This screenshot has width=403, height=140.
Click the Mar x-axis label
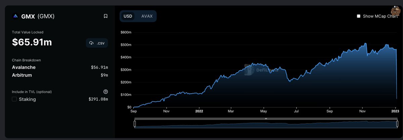click(231, 111)
